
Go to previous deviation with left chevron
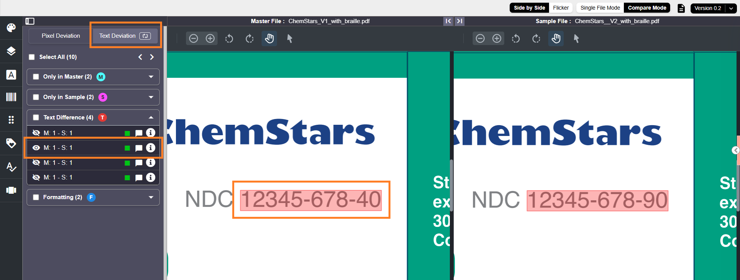tap(140, 57)
